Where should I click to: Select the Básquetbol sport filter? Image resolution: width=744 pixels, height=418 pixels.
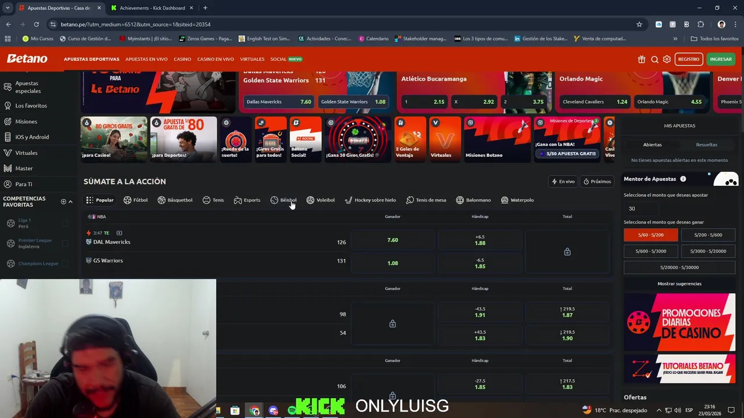click(175, 200)
